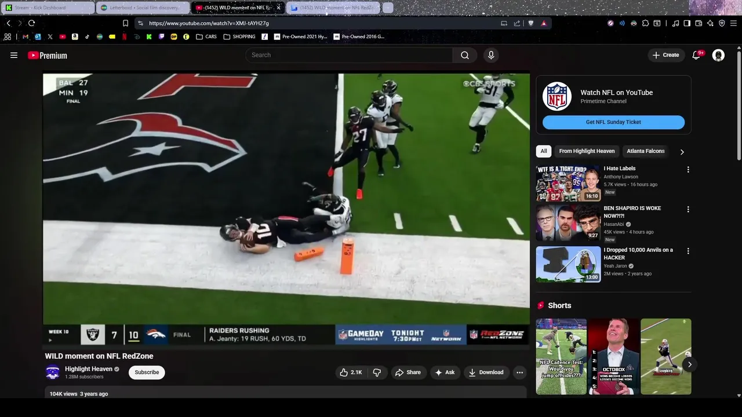Open the Gmail bookmark icon
Screen dimensions: 742x417
click(25, 36)
